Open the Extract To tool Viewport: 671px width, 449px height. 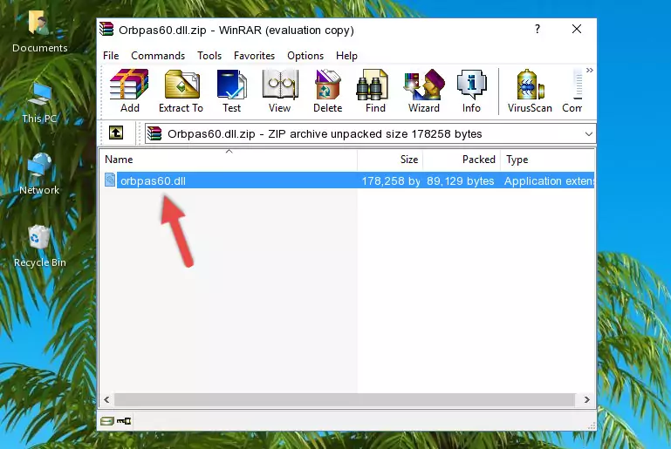[181, 91]
